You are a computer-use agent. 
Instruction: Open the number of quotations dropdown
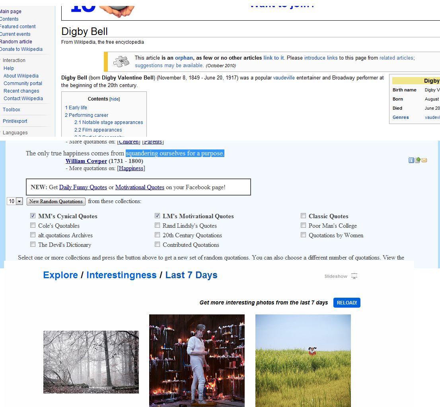pyautogui.click(x=19, y=202)
